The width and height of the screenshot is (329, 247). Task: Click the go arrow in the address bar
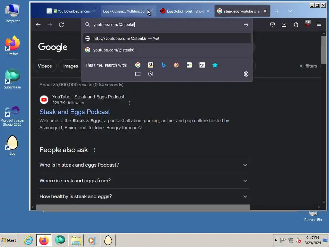pos(246,25)
